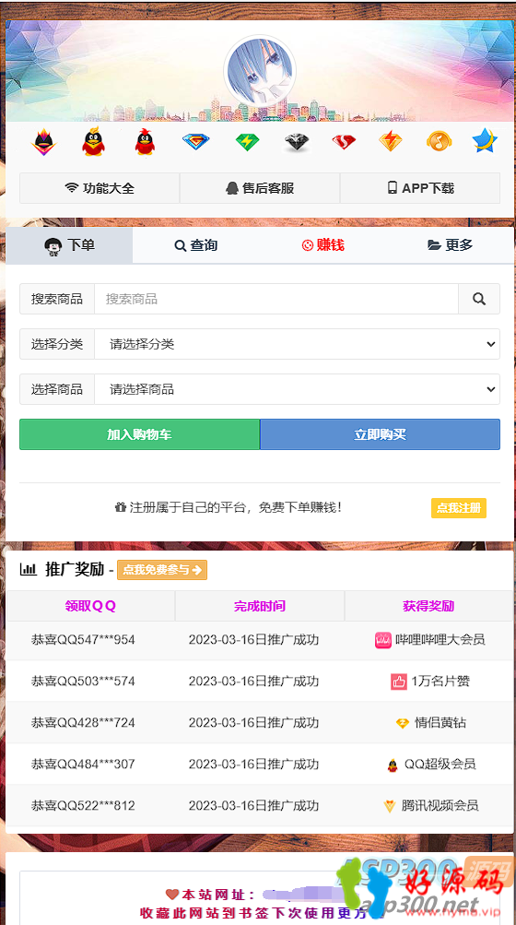The width and height of the screenshot is (516, 925).
Task: Switch to the 下单 tab
Action: click(x=70, y=245)
